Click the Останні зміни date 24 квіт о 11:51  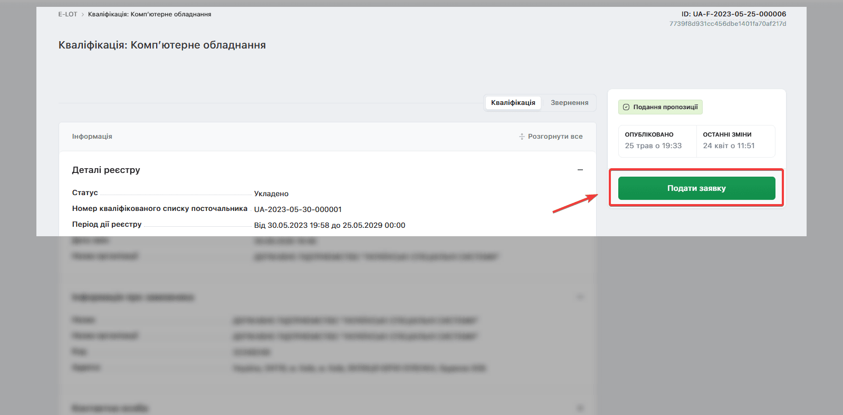point(729,146)
